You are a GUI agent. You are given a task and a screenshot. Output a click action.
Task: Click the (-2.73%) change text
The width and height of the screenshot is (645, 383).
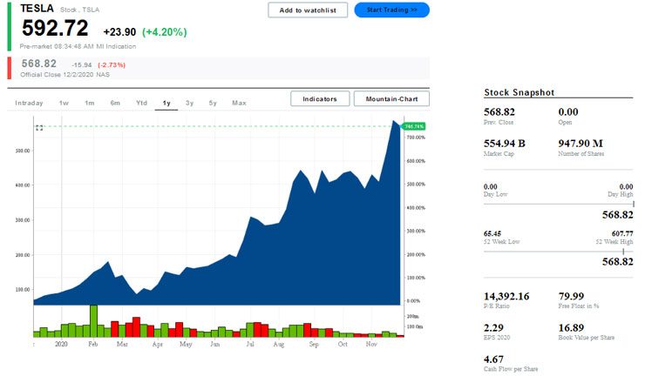click(112, 65)
